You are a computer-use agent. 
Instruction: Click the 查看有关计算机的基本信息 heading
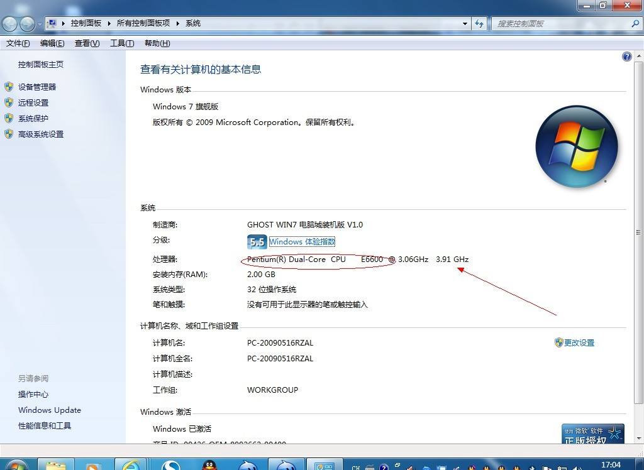(x=201, y=69)
